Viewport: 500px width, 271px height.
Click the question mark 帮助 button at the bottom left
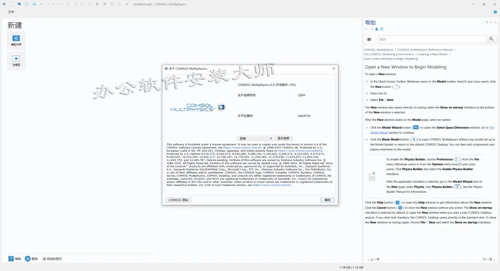click(15, 259)
